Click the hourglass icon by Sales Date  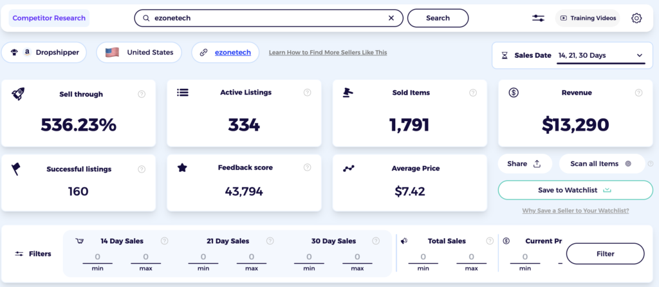click(505, 55)
